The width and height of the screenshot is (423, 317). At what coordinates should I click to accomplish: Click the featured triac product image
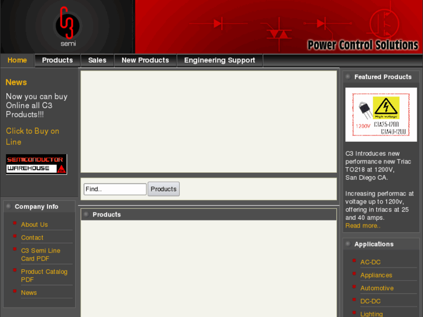381,115
